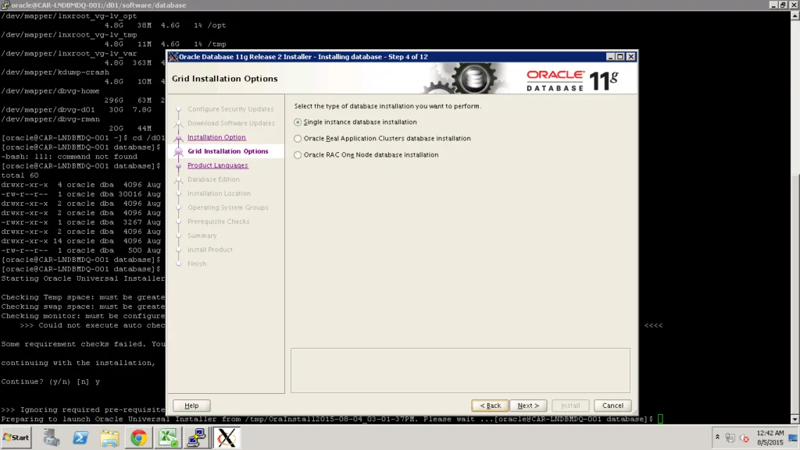
Task: Click the disabled Install button
Action: (570, 406)
